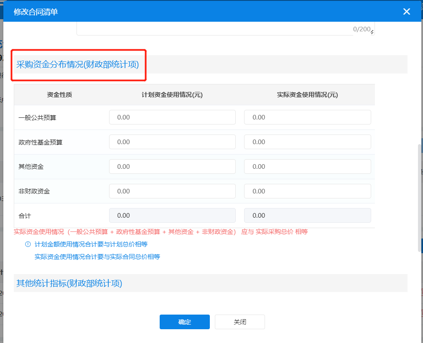423x343 pixels.
Task: Click the 计划资金使用情况(元) column header
Action: pyautogui.click(x=172, y=95)
